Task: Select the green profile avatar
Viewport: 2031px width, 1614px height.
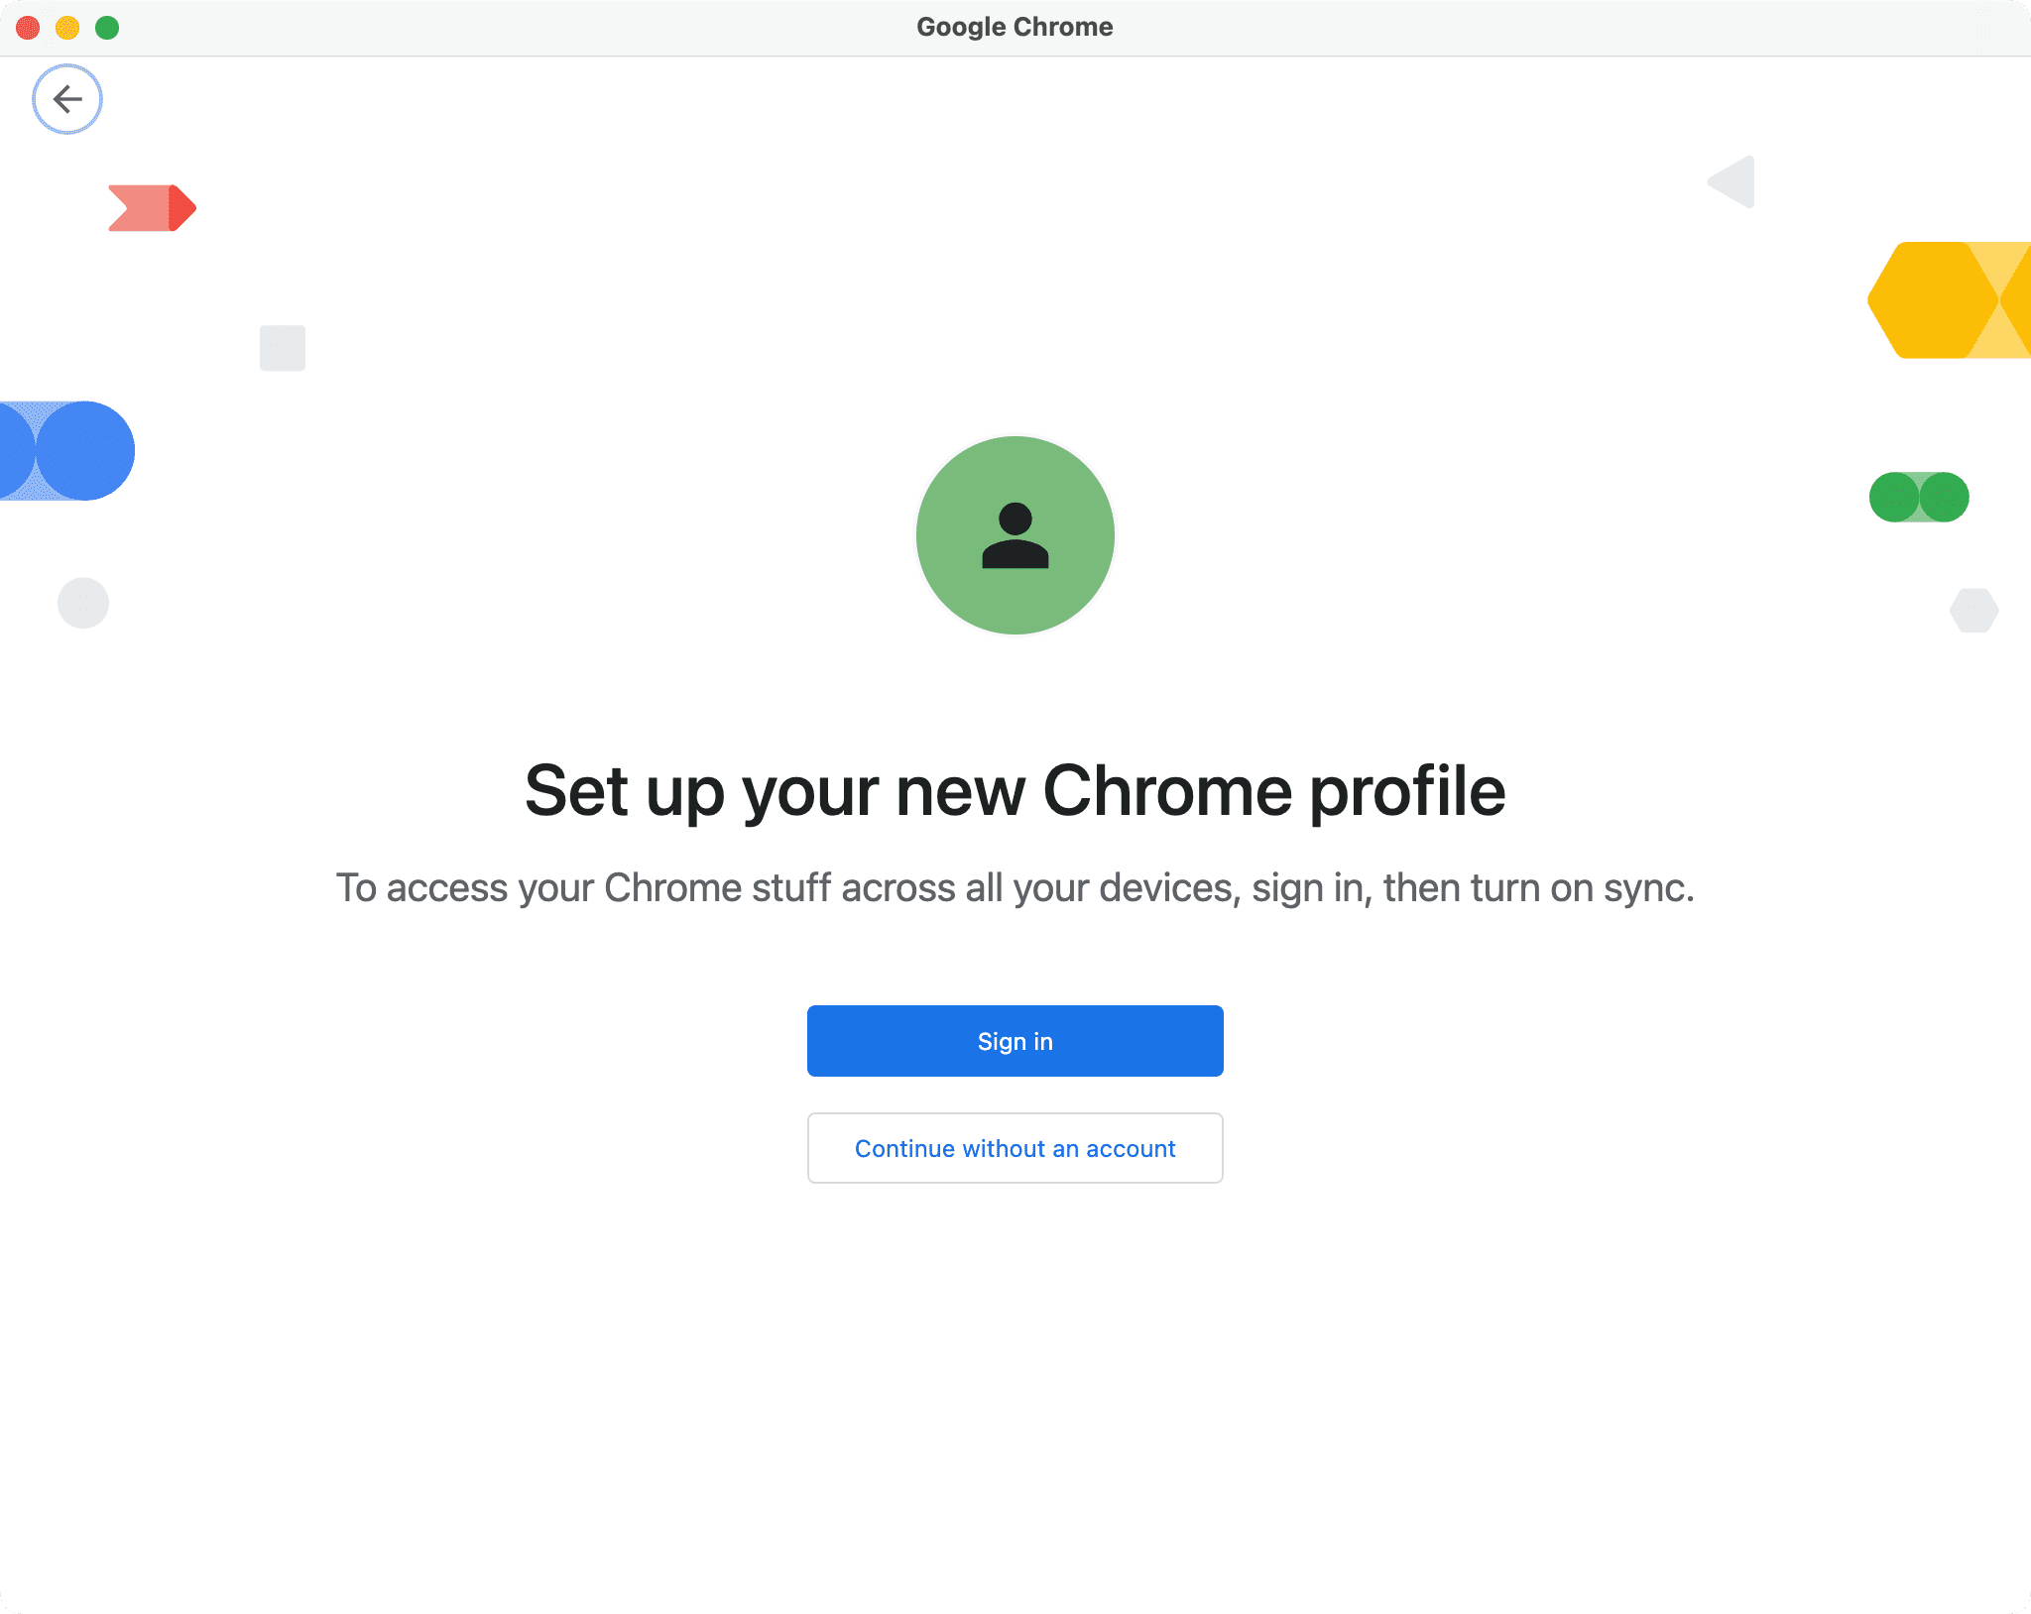Action: click(x=1015, y=534)
